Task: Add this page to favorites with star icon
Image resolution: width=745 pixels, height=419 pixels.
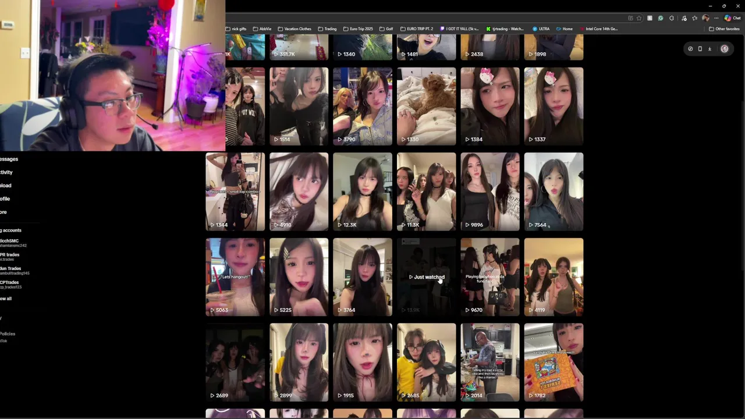Action: (639, 18)
